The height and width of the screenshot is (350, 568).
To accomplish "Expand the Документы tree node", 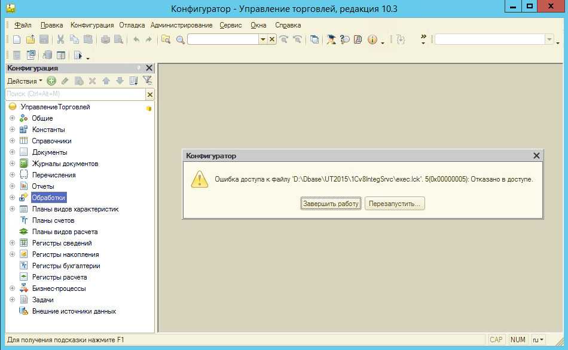I will click(12, 152).
